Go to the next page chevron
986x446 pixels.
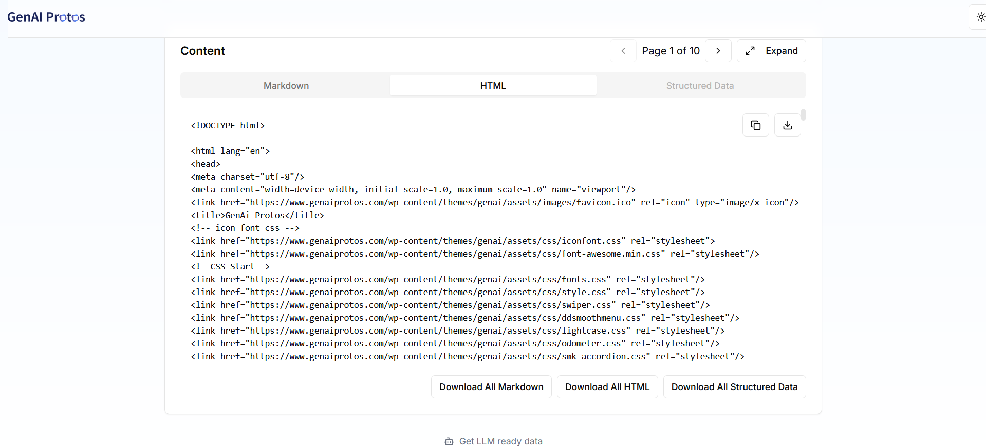coord(718,51)
